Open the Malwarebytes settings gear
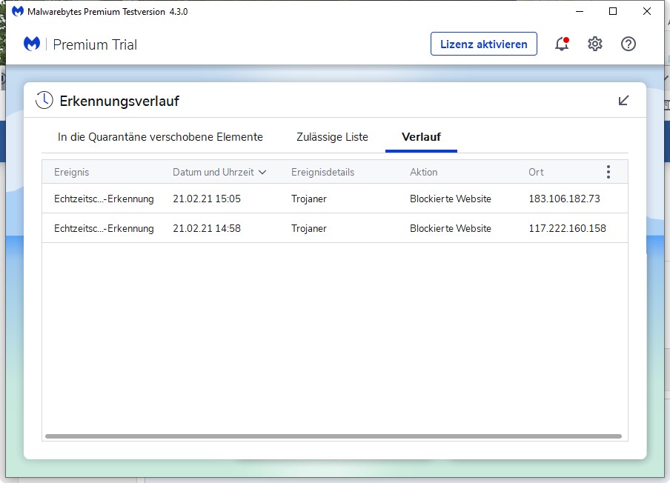 (x=594, y=44)
